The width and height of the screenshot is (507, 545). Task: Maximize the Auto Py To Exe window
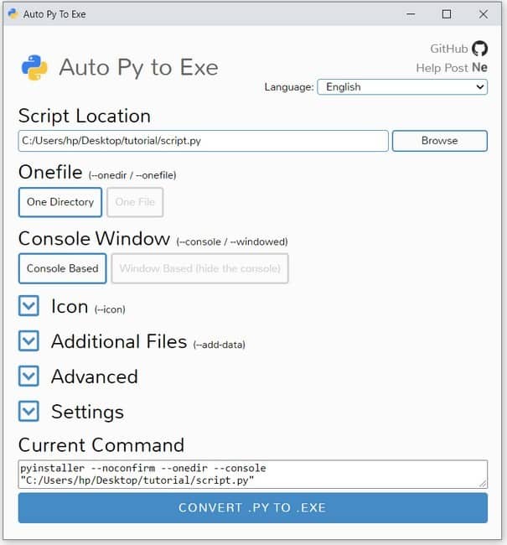(447, 14)
